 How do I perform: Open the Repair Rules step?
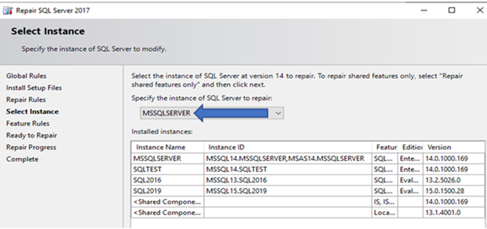click(x=26, y=99)
